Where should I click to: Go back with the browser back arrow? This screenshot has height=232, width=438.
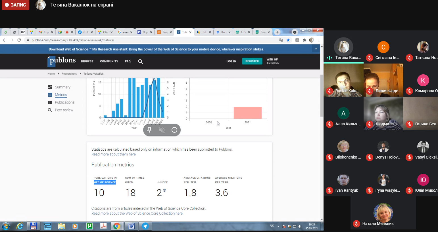coord(5,40)
